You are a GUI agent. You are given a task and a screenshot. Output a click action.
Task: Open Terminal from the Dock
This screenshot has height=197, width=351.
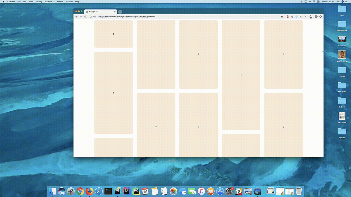coord(108,191)
